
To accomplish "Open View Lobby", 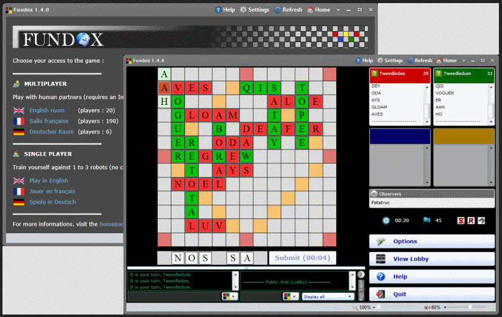I will (432, 259).
